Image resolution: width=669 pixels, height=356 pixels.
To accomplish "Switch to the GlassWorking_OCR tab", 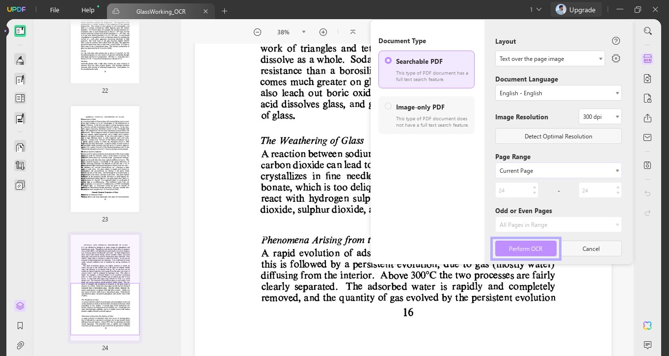I will pyautogui.click(x=162, y=11).
